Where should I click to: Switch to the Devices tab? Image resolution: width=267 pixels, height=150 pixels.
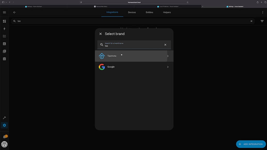(x=132, y=12)
